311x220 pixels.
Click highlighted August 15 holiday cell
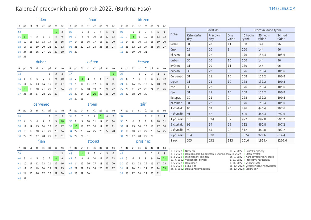(x=76, y=126)
